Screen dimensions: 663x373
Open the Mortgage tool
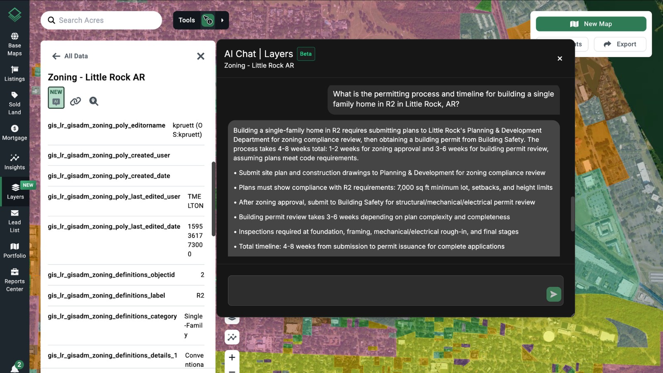[15, 133]
